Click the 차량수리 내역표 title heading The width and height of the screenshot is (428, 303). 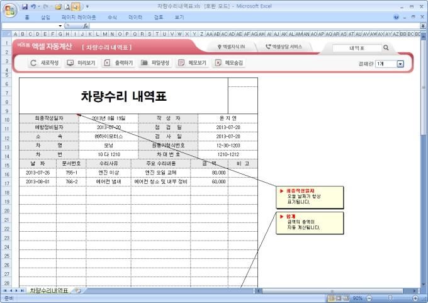(x=123, y=96)
